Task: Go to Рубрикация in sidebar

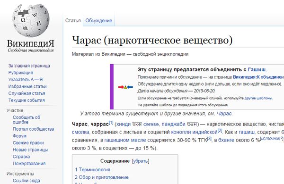Action: 21,73
